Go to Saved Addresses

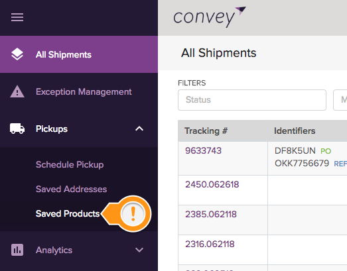(x=71, y=190)
